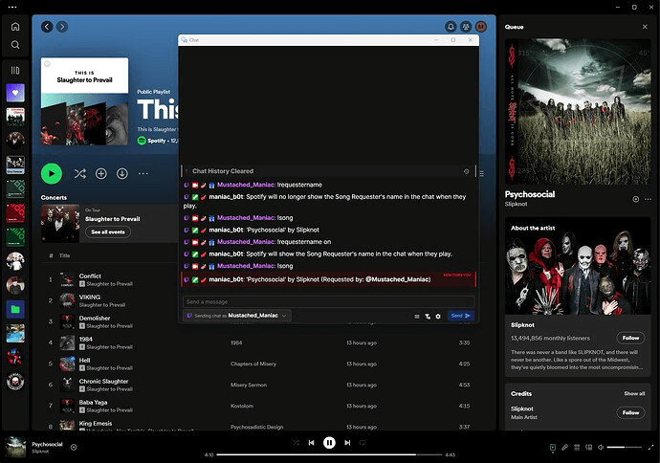Screen dimensions: 660x463
Task: Open notifications bell in Spotify
Action: pos(451,27)
